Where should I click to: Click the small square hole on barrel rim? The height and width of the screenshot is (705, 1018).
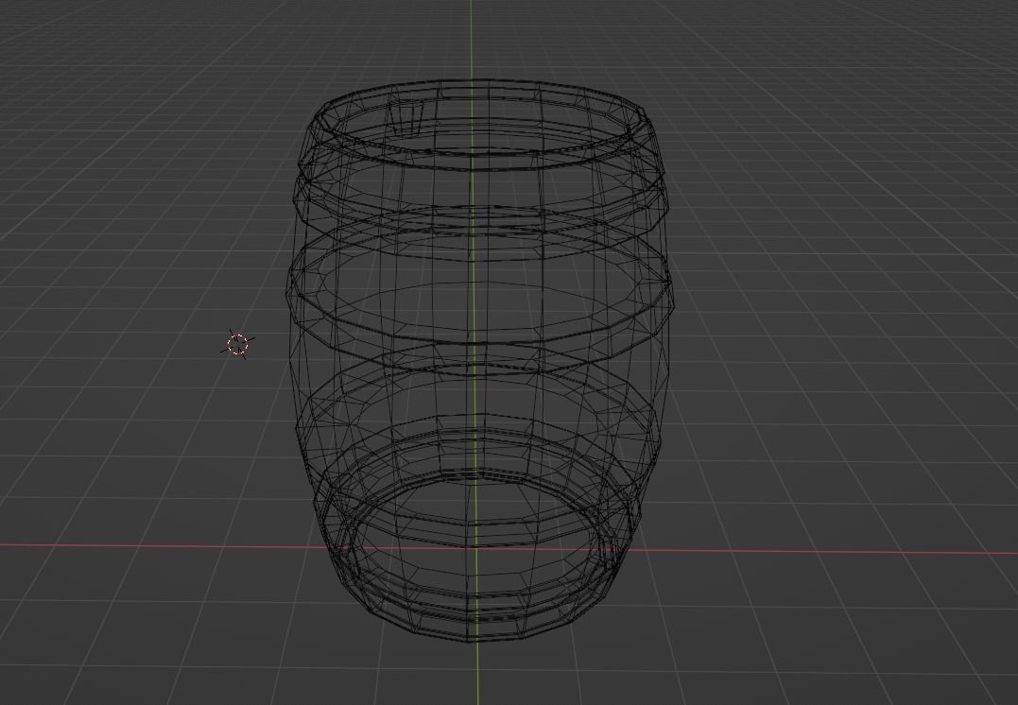(x=407, y=117)
